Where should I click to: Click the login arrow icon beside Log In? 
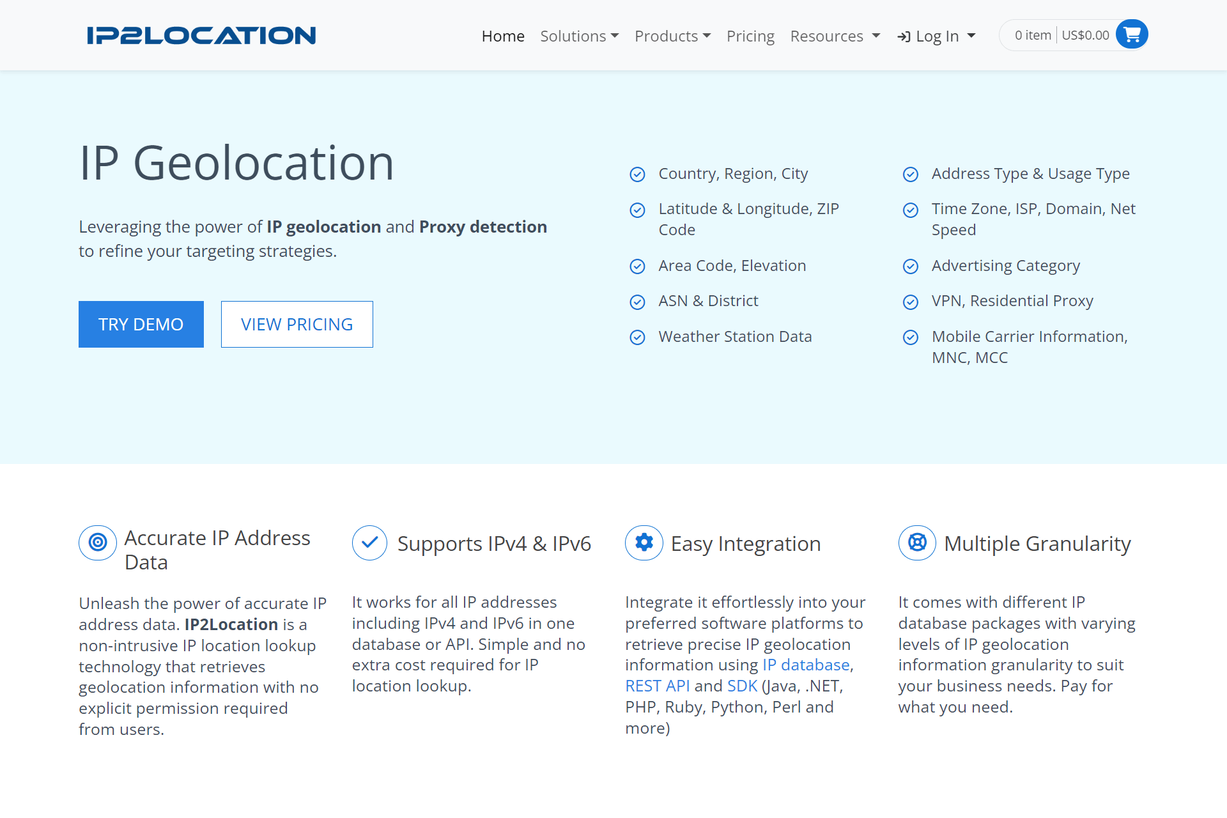904,36
